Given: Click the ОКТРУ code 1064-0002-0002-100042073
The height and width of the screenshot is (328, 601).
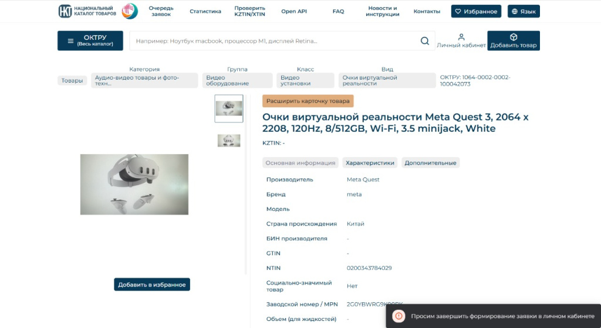Looking at the screenshot, I should tap(475, 80).
